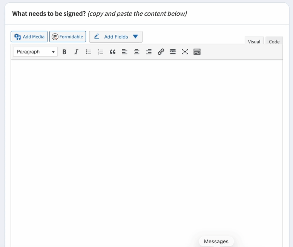Toggle bold formatting in editor toolbar

[64, 52]
